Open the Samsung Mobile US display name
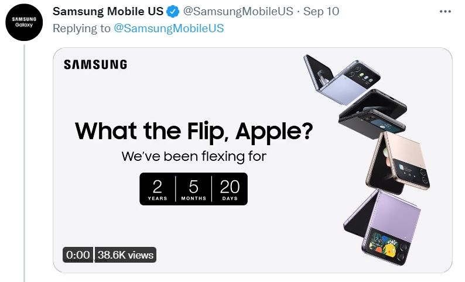The height and width of the screenshot is (282, 465). click(108, 12)
